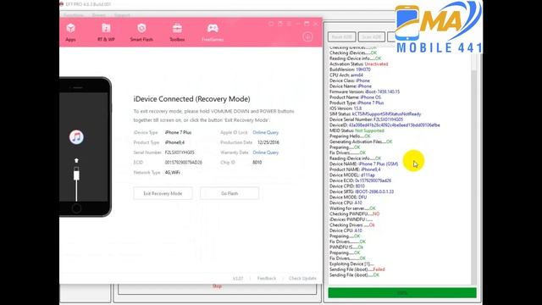Click the Checking PWNDFU NO log line

[x=354, y=213]
